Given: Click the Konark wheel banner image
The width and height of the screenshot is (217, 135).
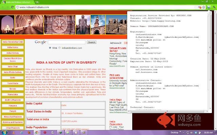Looking at the screenshot, I should pyautogui.click(x=60, y=25).
